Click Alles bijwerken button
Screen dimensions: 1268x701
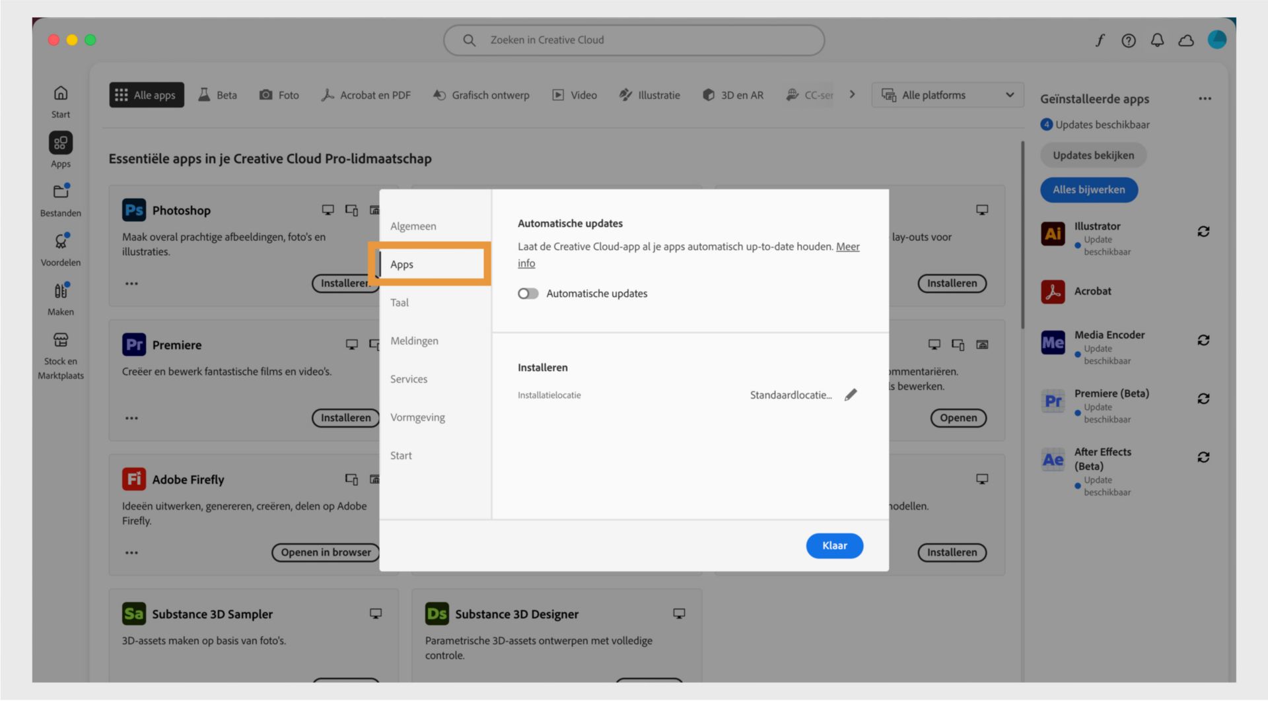tap(1088, 190)
